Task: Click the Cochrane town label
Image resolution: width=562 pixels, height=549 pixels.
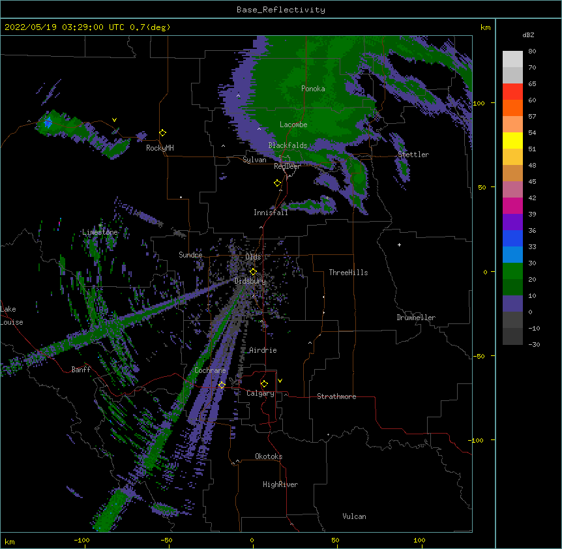Action: (x=210, y=370)
